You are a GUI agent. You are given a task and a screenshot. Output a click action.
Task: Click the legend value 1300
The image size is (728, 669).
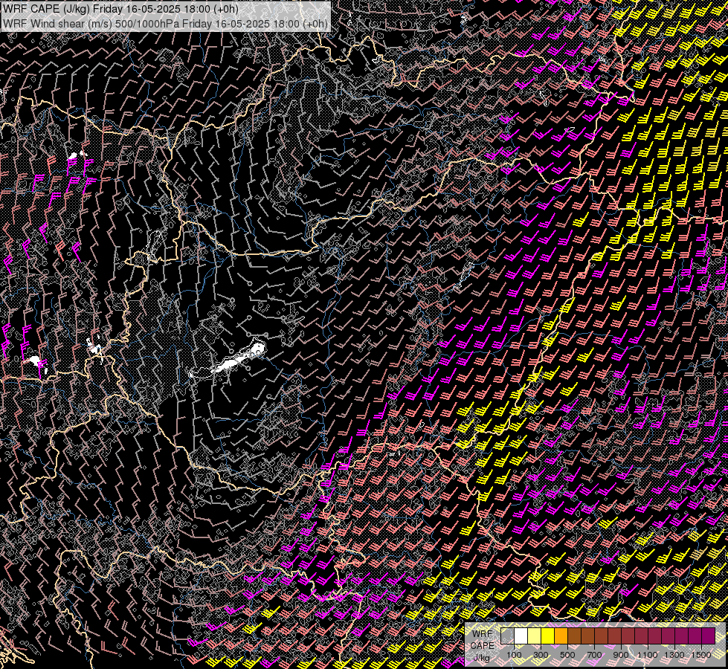coord(674,655)
